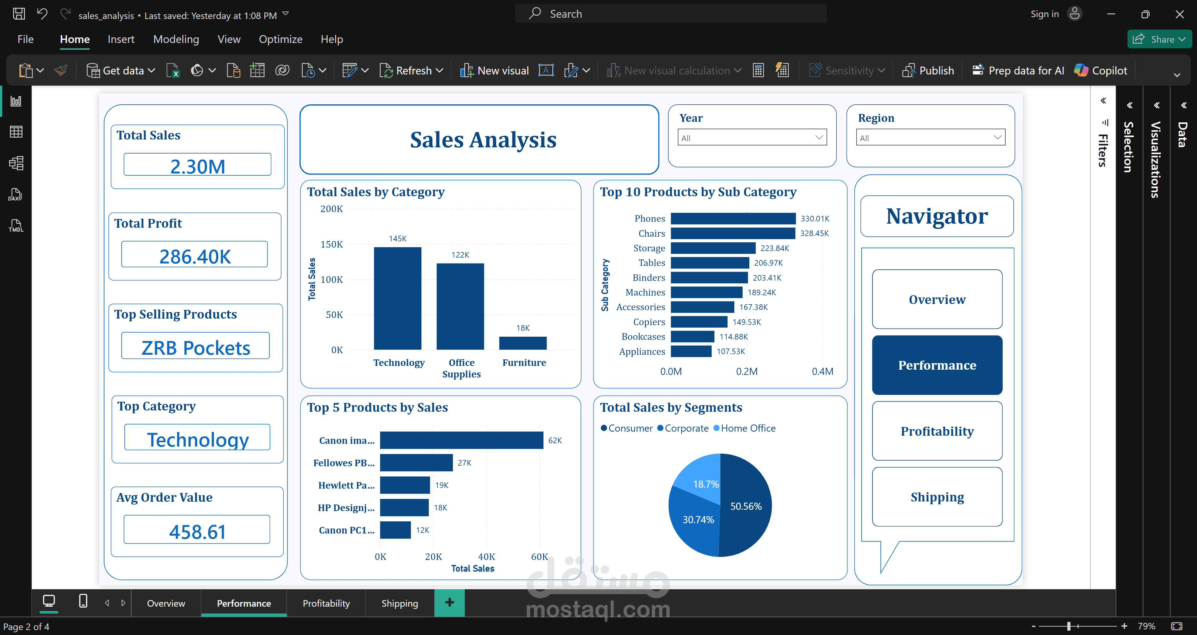Image resolution: width=1197 pixels, height=635 pixels.
Task: Go to previous page tab arrow
Action: (107, 603)
